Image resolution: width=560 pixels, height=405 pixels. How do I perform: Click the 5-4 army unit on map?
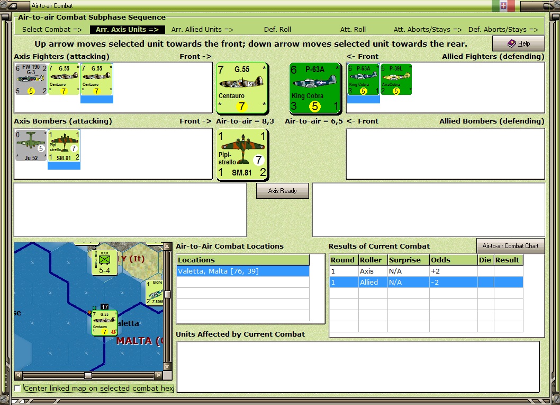(x=105, y=262)
